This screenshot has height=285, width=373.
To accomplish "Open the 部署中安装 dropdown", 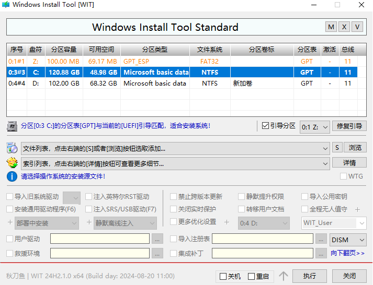I will tap(47, 223).
